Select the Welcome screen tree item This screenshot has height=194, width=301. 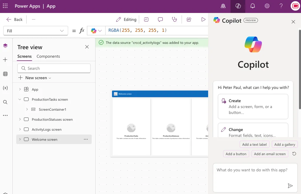(x=45, y=140)
